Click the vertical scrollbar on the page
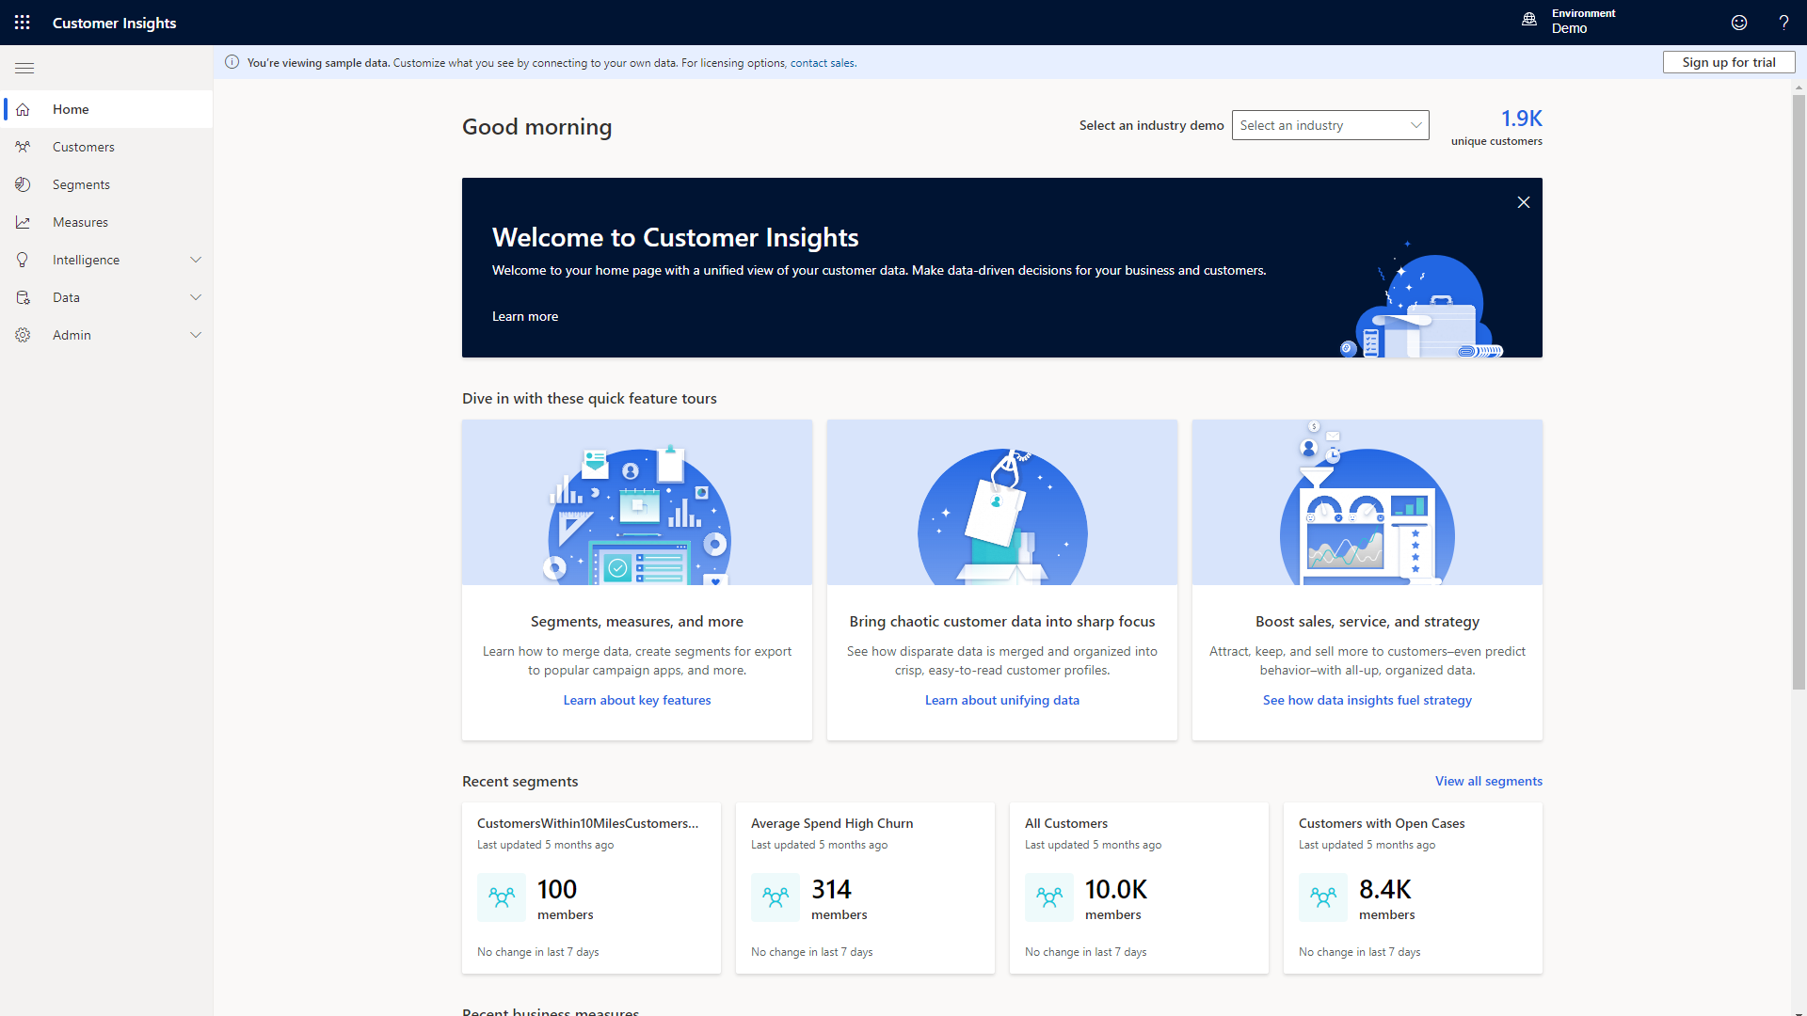The height and width of the screenshot is (1016, 1807). 1799,390
